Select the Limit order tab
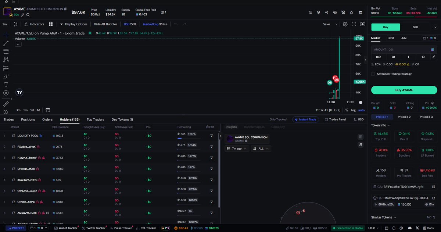The image size is (441, 232). click(391, 38)
